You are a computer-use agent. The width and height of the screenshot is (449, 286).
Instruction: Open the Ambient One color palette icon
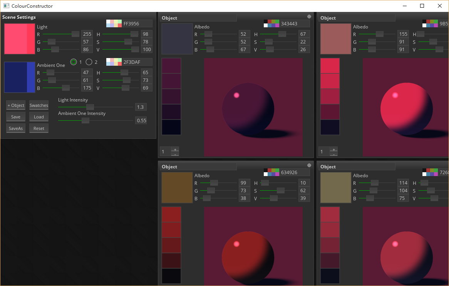point(114,62)
